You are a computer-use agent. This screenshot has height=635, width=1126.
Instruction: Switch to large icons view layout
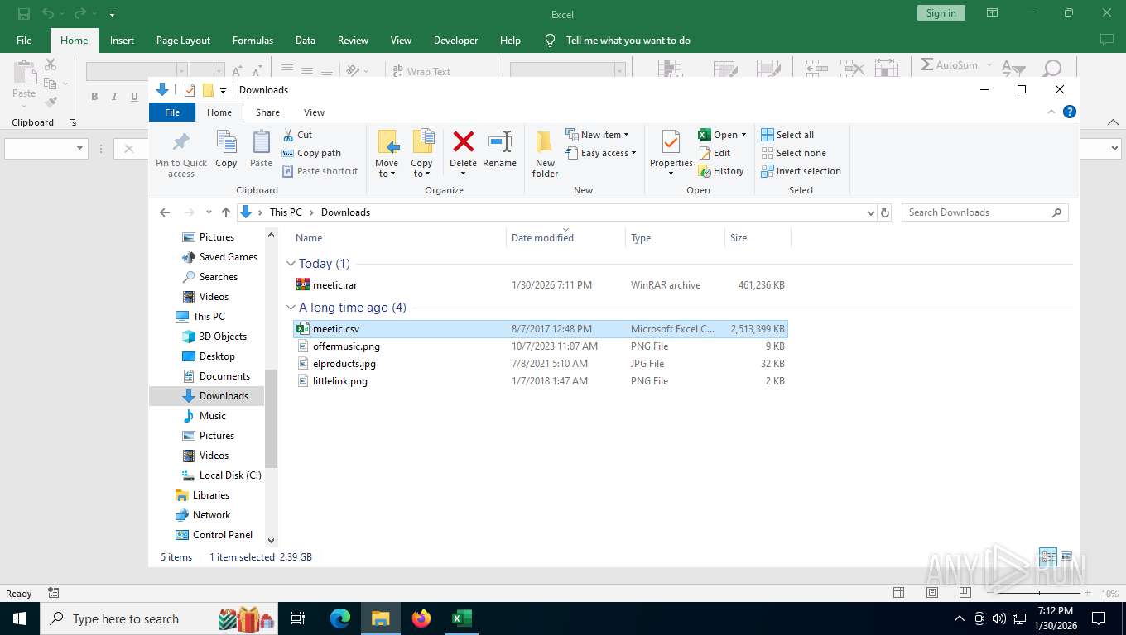coord(1066,556)
